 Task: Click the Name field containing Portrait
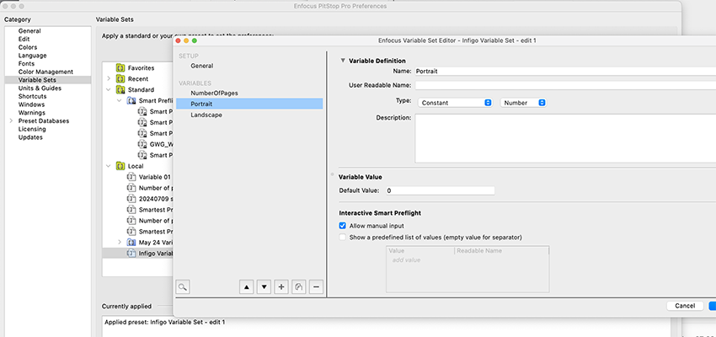coord(565,72)
